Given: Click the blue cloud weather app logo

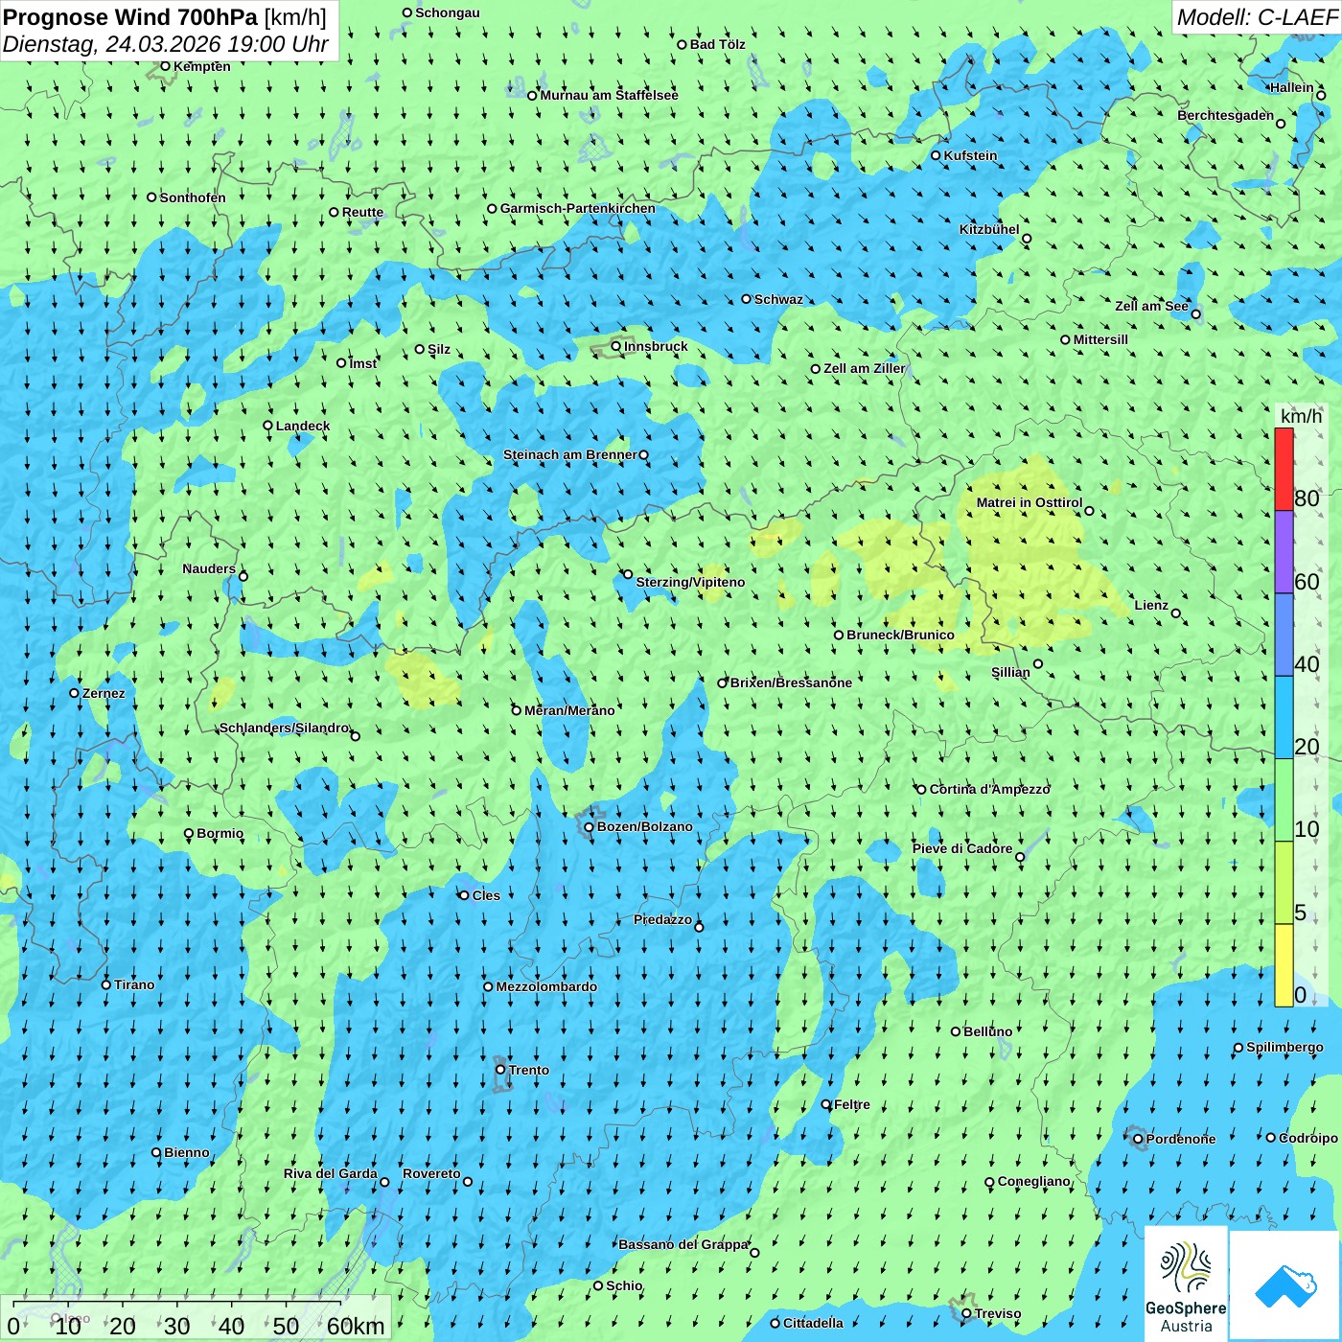Looking at the screenshot, I should (x=1285, y=1285).
